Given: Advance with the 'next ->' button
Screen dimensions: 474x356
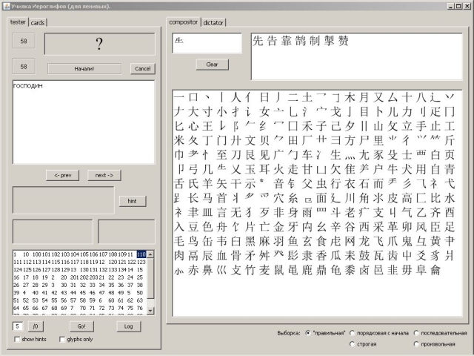Looking at the screenshot, I should [x=104, y=175].
